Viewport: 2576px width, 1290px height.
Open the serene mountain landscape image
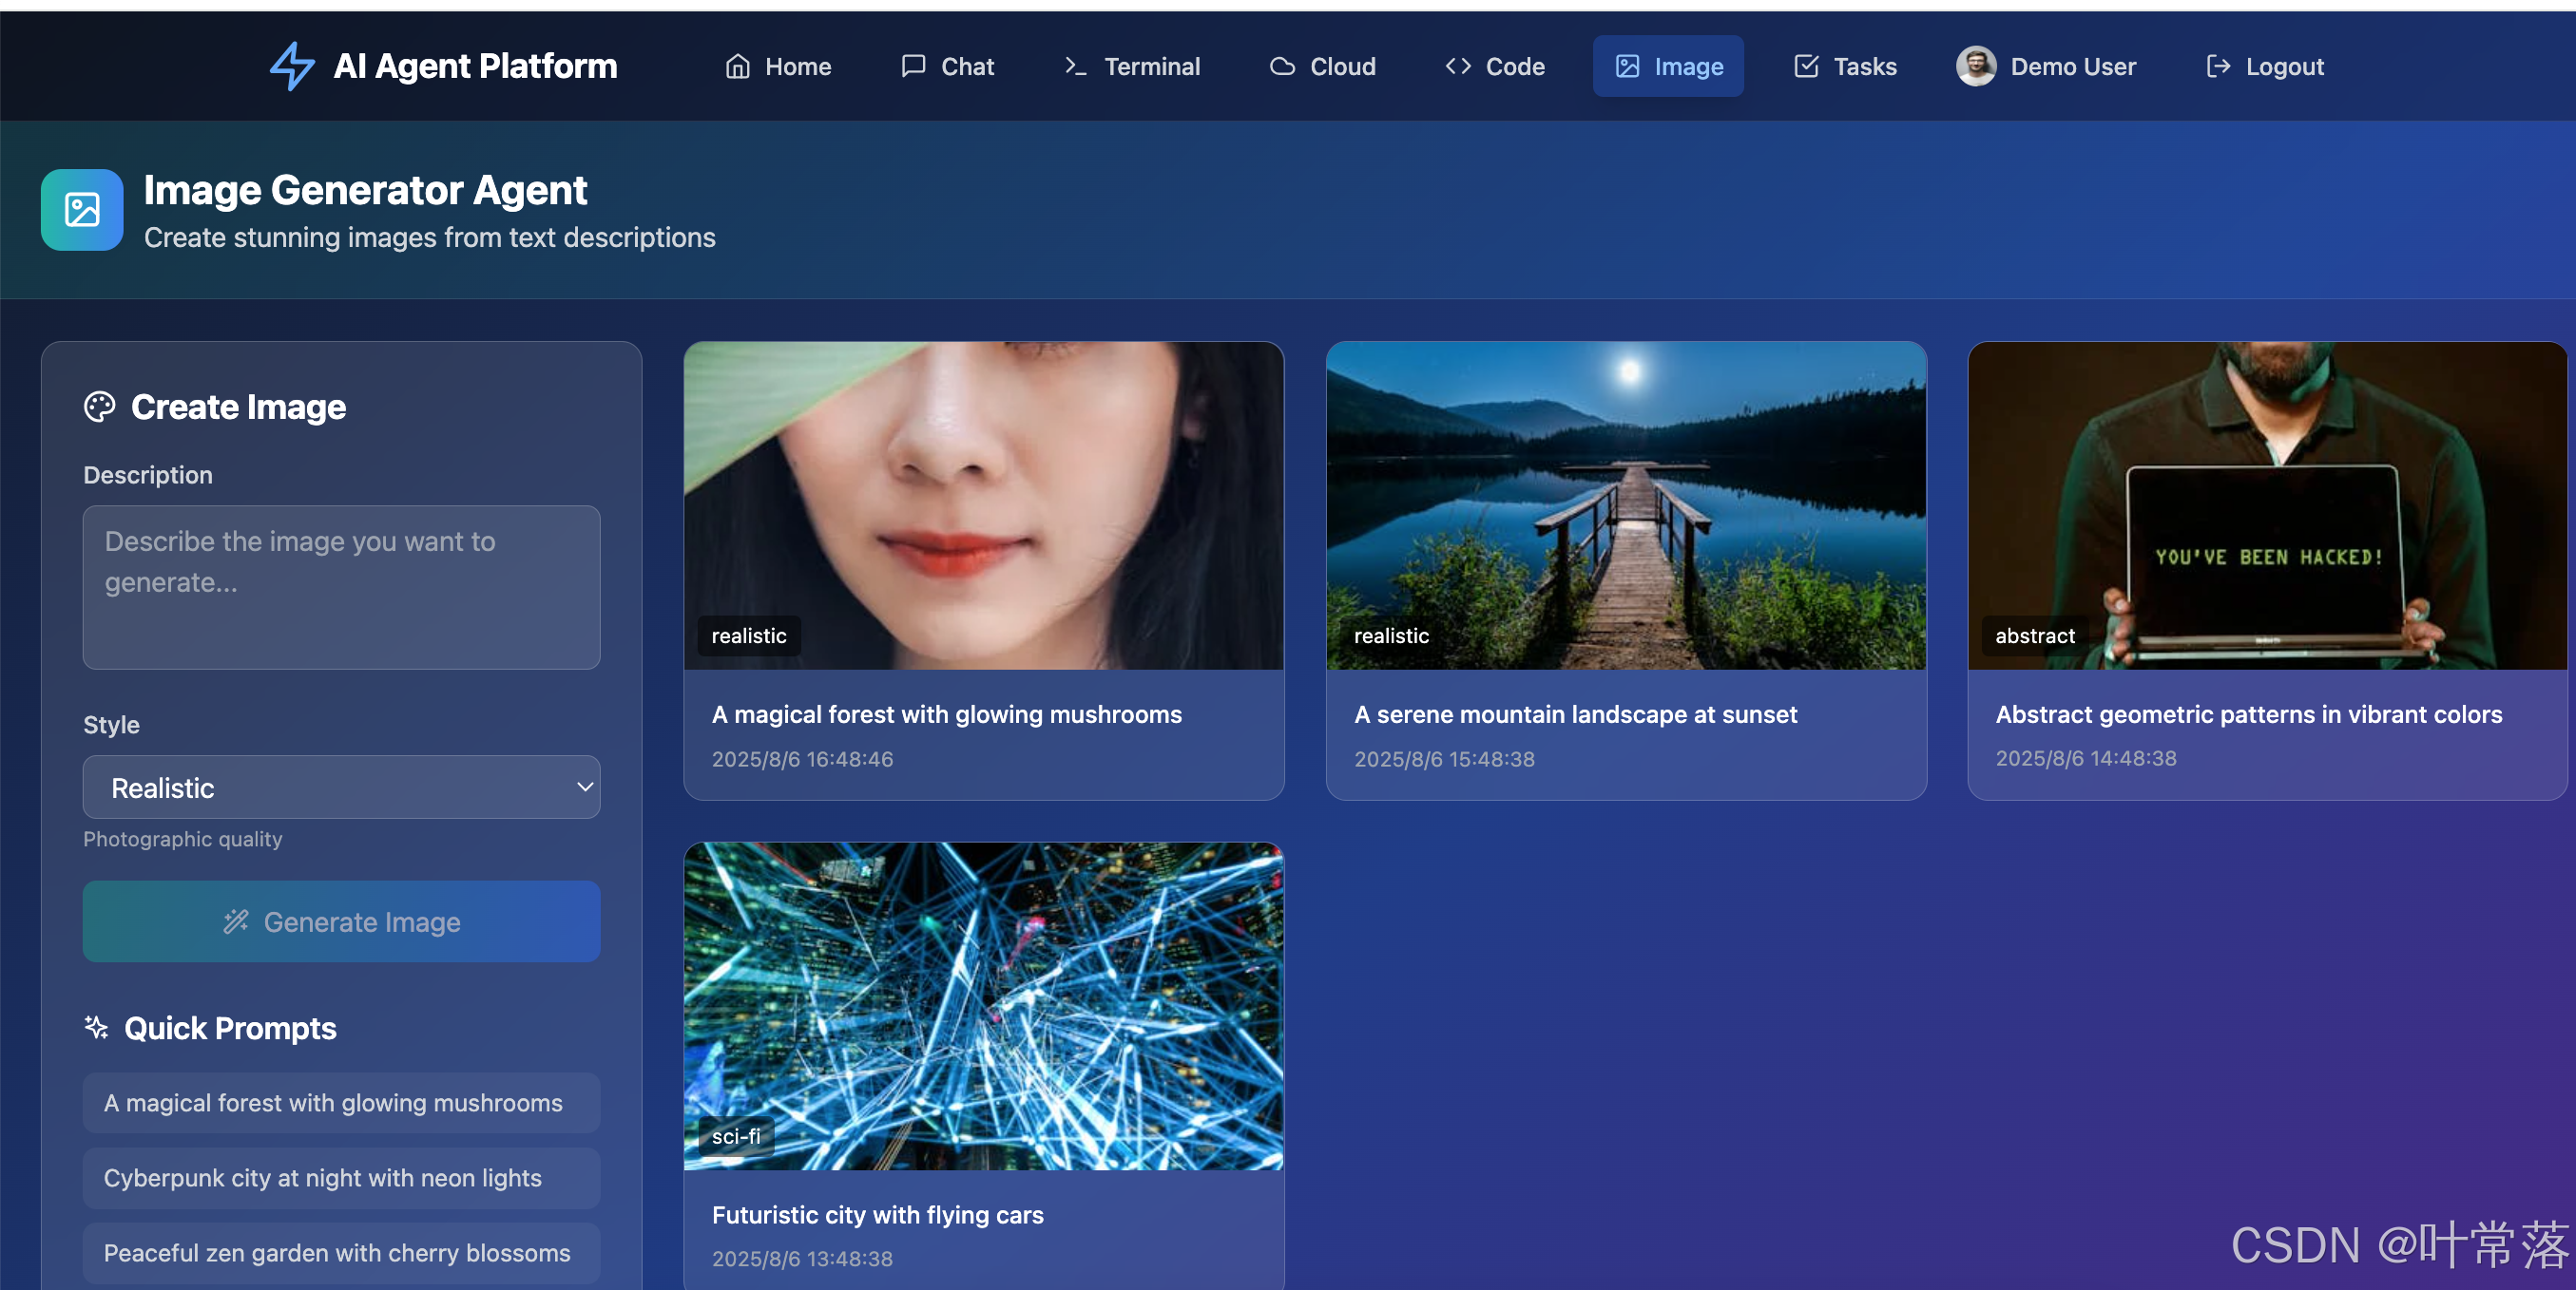[1625, 505]
